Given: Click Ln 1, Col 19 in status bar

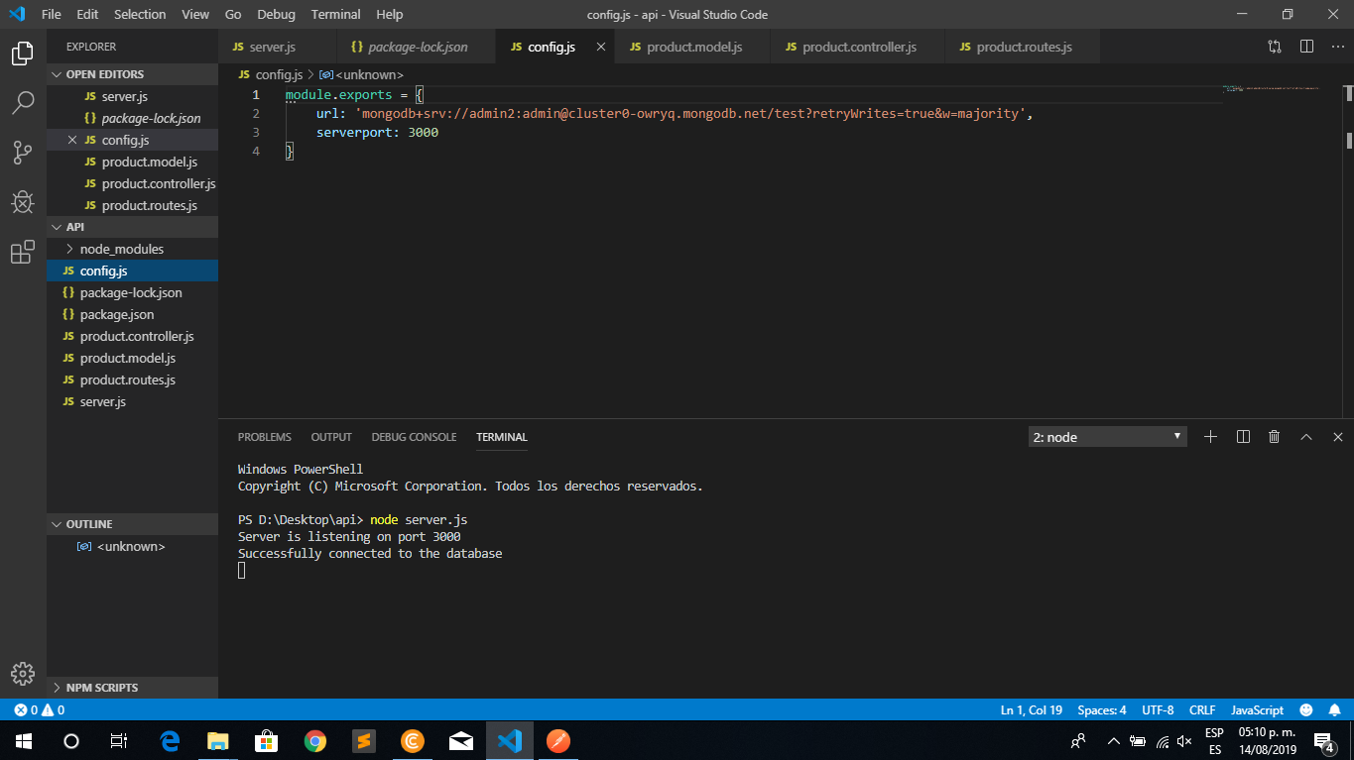Looking at the screenshot, I should (1032, 709).
